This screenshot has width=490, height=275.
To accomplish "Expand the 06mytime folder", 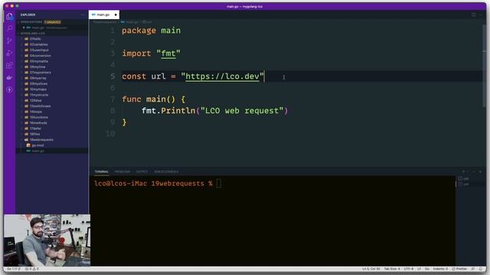I will (x=38, y=67).
